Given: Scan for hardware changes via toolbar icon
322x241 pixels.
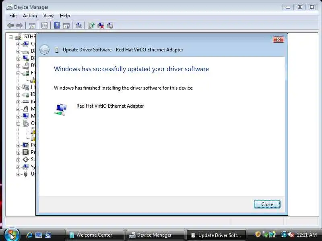Looking at the screenshot, I should [x=78, y=25].
